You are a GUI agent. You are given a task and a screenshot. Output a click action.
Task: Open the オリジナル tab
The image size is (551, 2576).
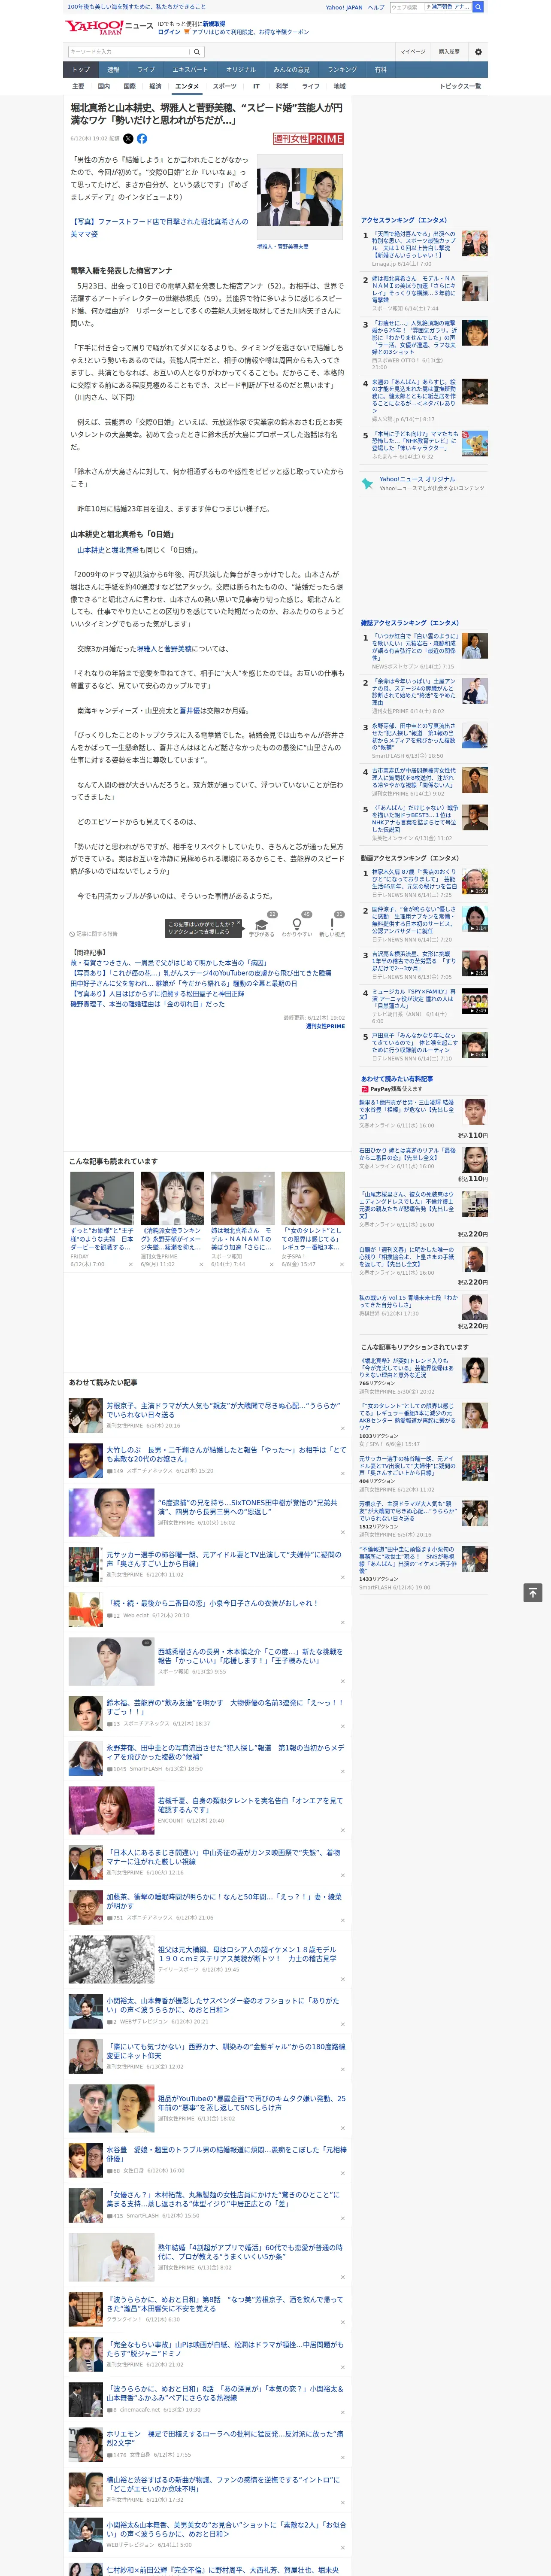pos(241,70)
